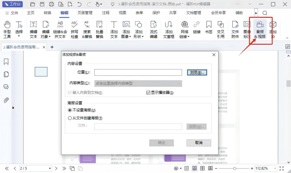Open the comments panel in sidebar
Screen dimensions: 291x173
click(6, 87)
